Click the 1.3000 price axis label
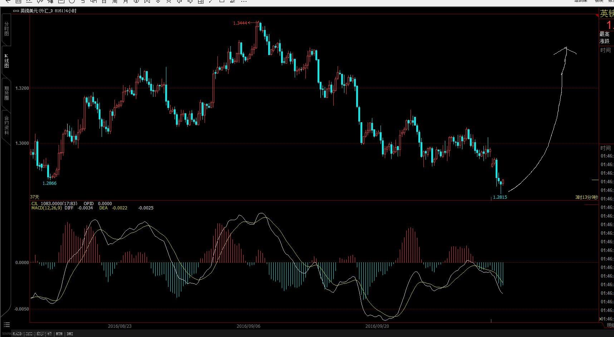Viewport: 614px width, 337px height. [22, 143]
